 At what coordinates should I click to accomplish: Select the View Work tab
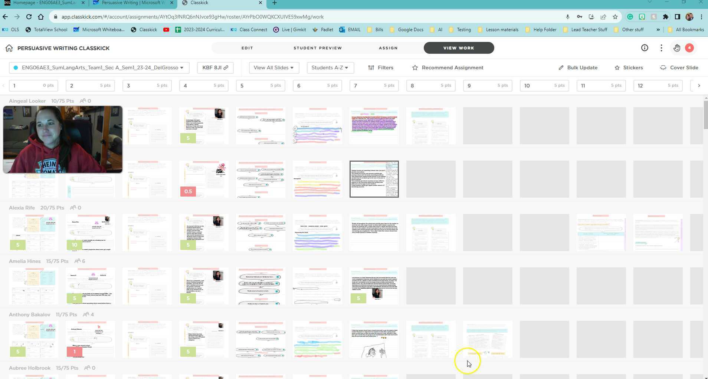[x=459, y=48]
